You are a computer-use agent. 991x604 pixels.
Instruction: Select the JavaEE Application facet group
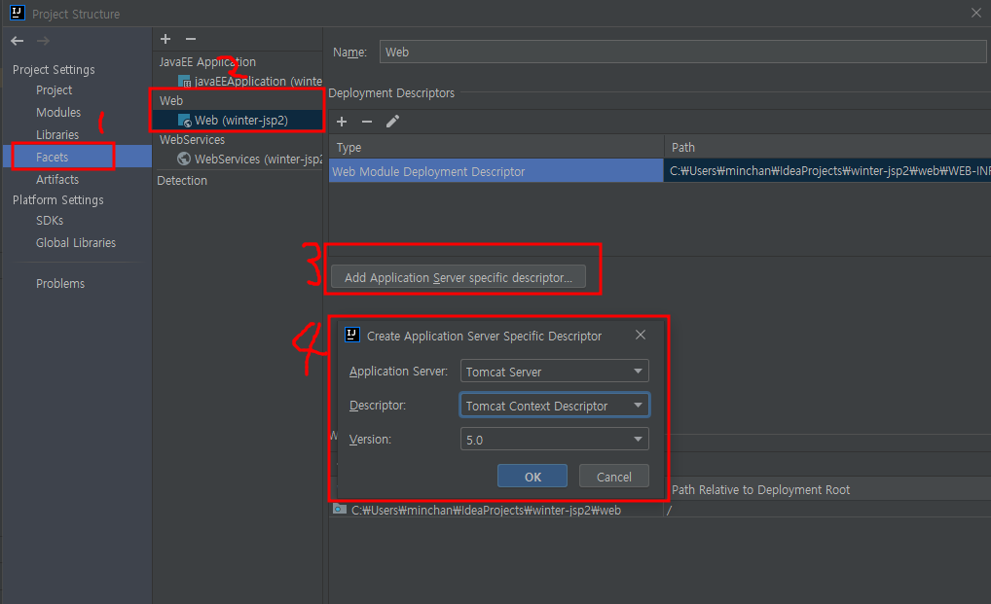coord(208,62)
